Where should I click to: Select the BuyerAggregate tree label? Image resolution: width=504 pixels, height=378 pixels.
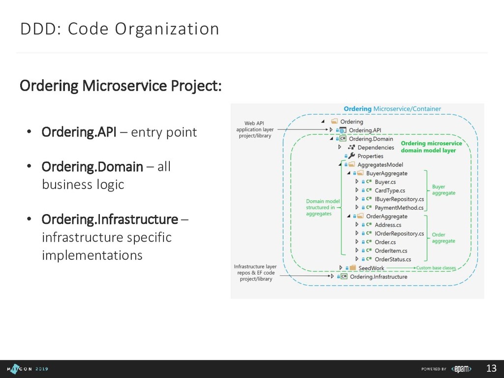[387, 173]
